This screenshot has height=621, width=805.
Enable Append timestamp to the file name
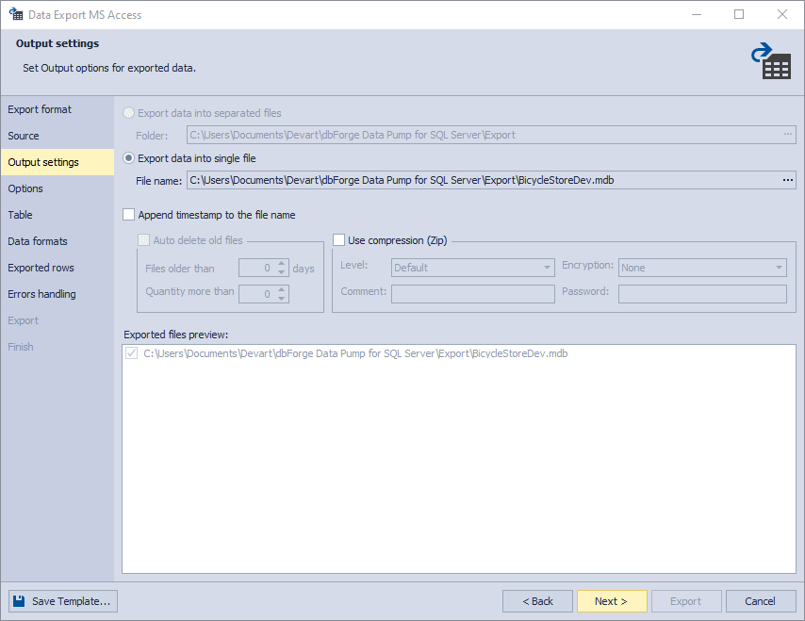(x=129, y=215)
